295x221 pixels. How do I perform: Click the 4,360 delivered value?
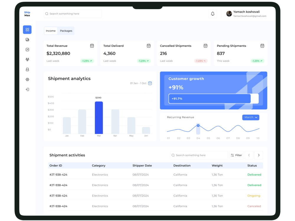109,53
